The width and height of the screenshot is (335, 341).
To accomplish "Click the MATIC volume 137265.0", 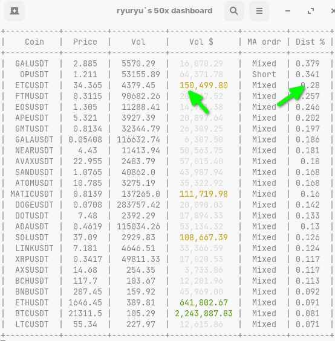I will click(140, 194).
